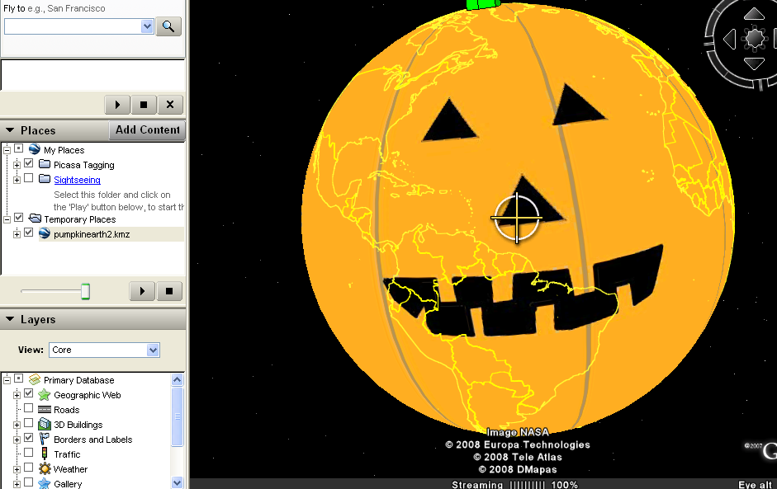Expand the Sightseeing folder

click(17, 180)
